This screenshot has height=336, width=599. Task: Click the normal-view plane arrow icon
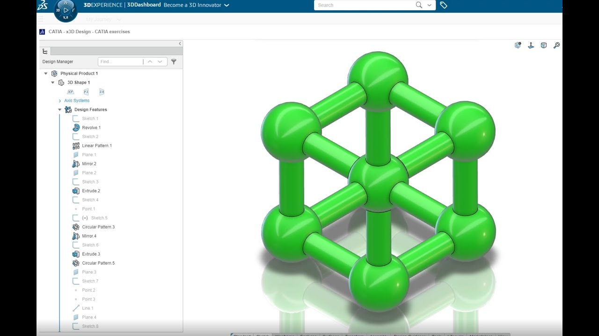click(x=531, y=45)
